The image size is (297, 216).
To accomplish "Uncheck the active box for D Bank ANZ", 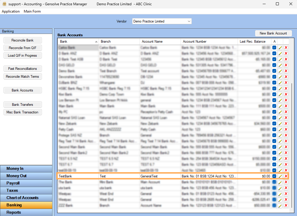I will pos(274,53).
